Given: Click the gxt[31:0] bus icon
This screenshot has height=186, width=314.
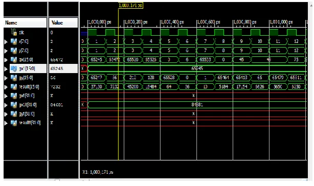Looking at the screenshot, I should 14,96.
